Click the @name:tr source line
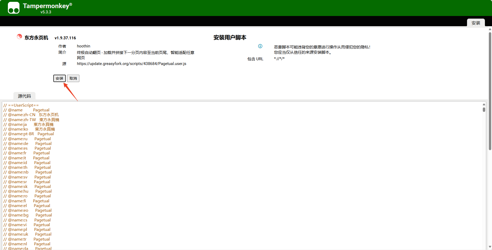Image resolution: width=492 pixels, height=250 pixels. click(x=27, y=239)
